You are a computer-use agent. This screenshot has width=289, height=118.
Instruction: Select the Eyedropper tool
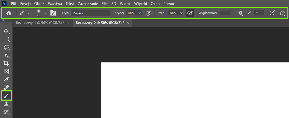click(x=6, y=79)
